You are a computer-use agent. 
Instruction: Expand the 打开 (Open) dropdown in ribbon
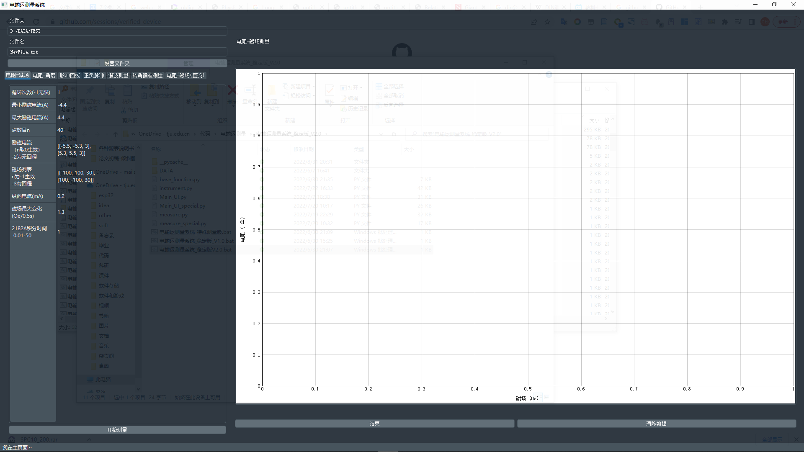pyautogui.click(x=361, y=87)
